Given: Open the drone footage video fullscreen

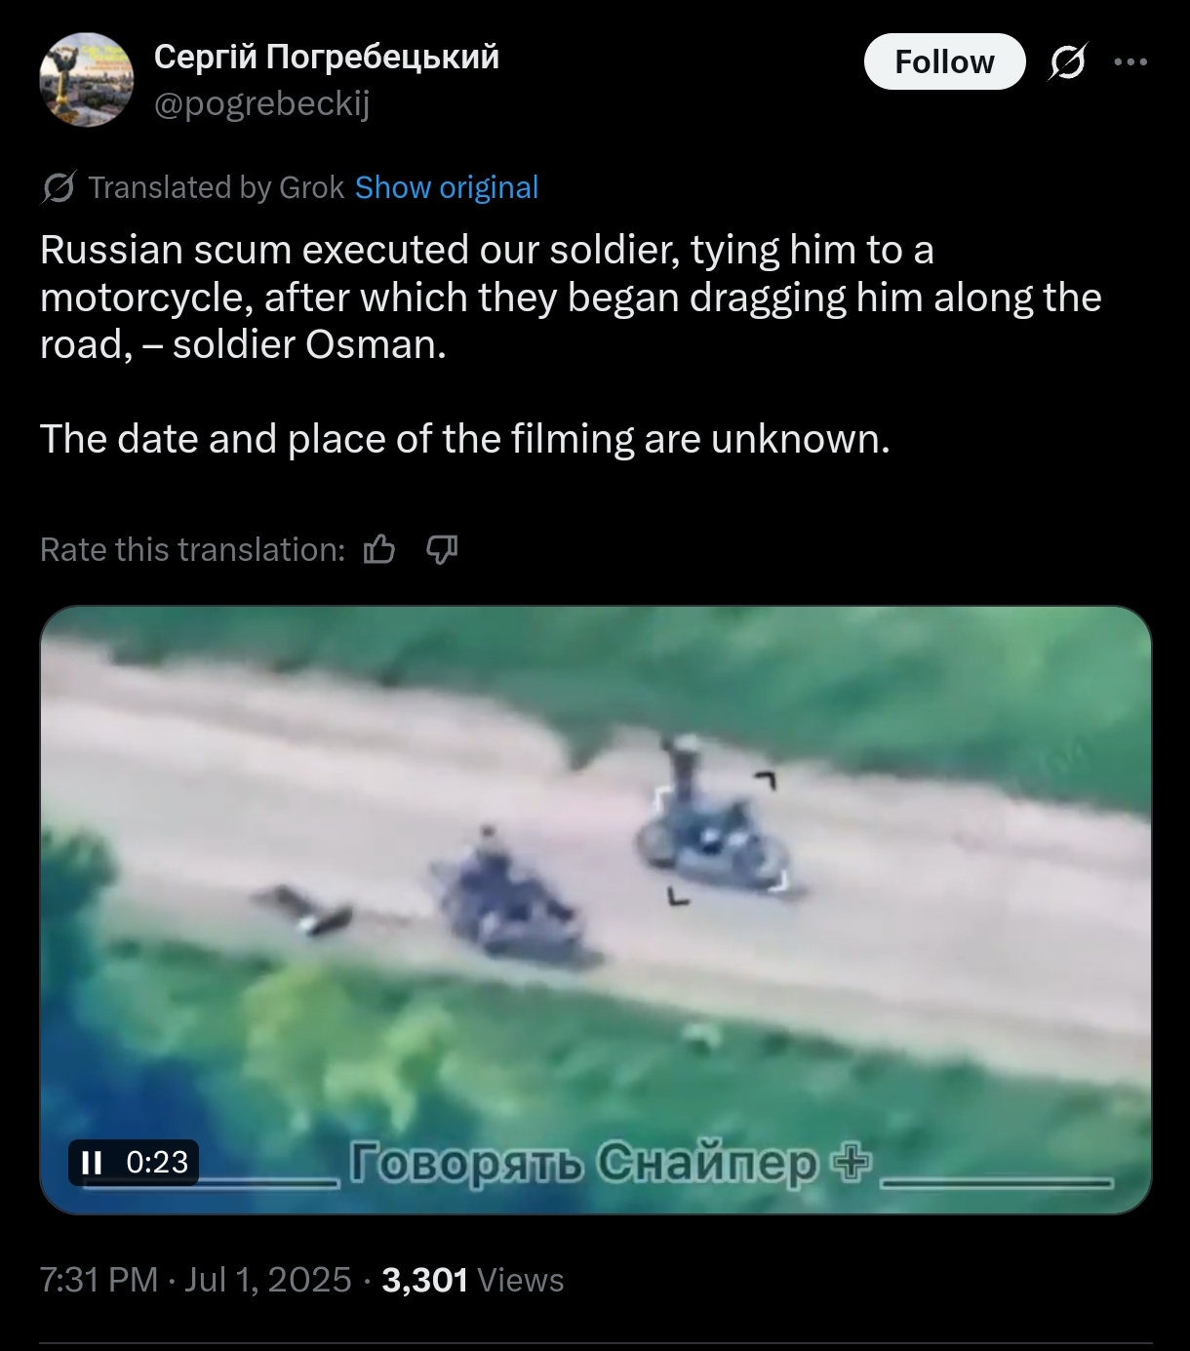Looking at the screenshot, I should click(x=595, y=909).
